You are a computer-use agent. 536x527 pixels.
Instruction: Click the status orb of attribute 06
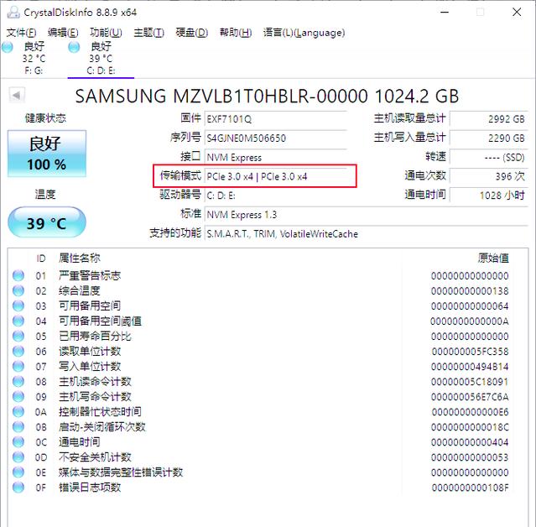coord(18,351)
